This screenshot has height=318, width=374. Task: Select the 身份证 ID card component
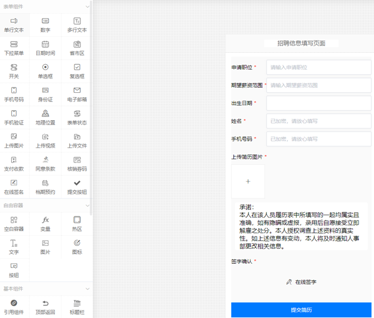(46, 95)
